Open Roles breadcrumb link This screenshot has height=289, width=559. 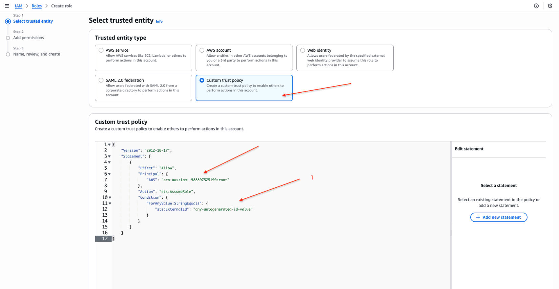tap(37, 6)
